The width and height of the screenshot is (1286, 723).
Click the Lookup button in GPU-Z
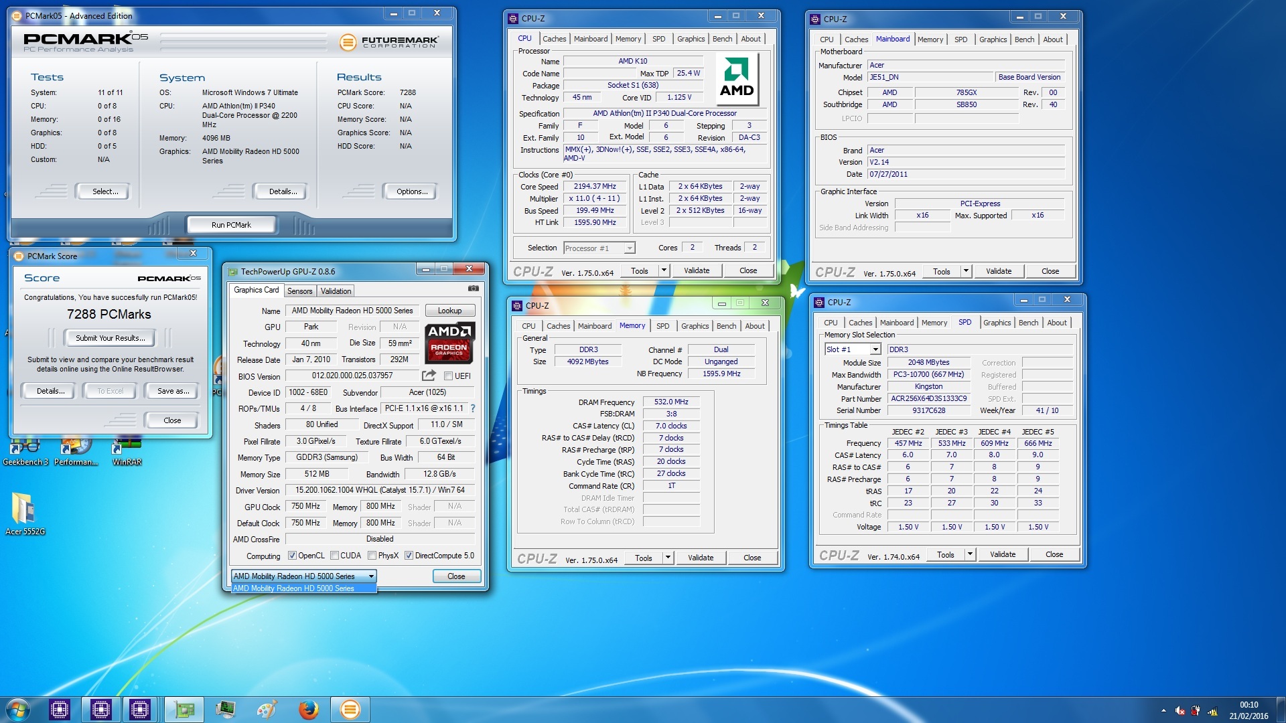coord(449,311)
